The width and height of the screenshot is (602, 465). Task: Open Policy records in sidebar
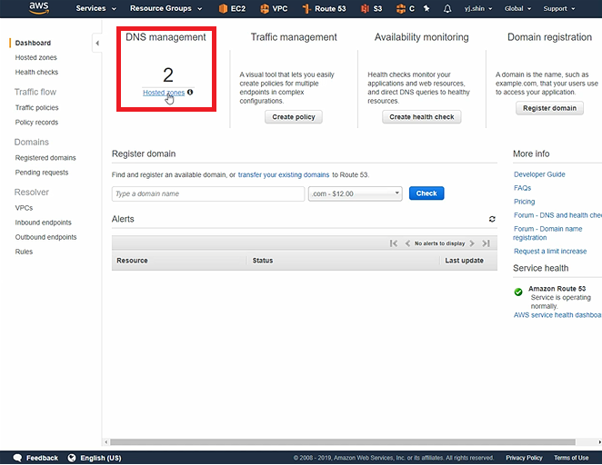[37, 123]
